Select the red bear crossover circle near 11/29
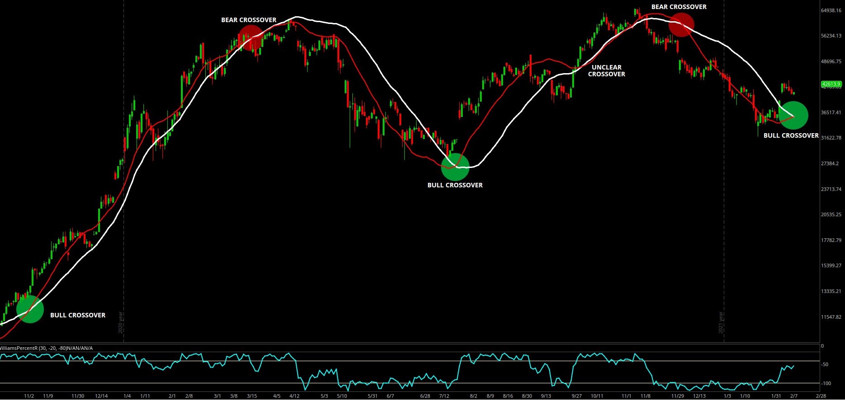 click(681, 24)
